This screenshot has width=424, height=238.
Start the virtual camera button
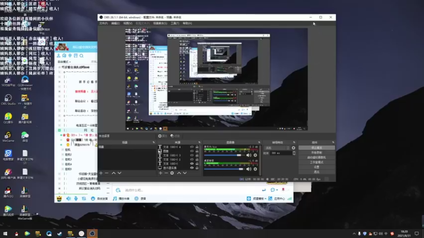316,158
